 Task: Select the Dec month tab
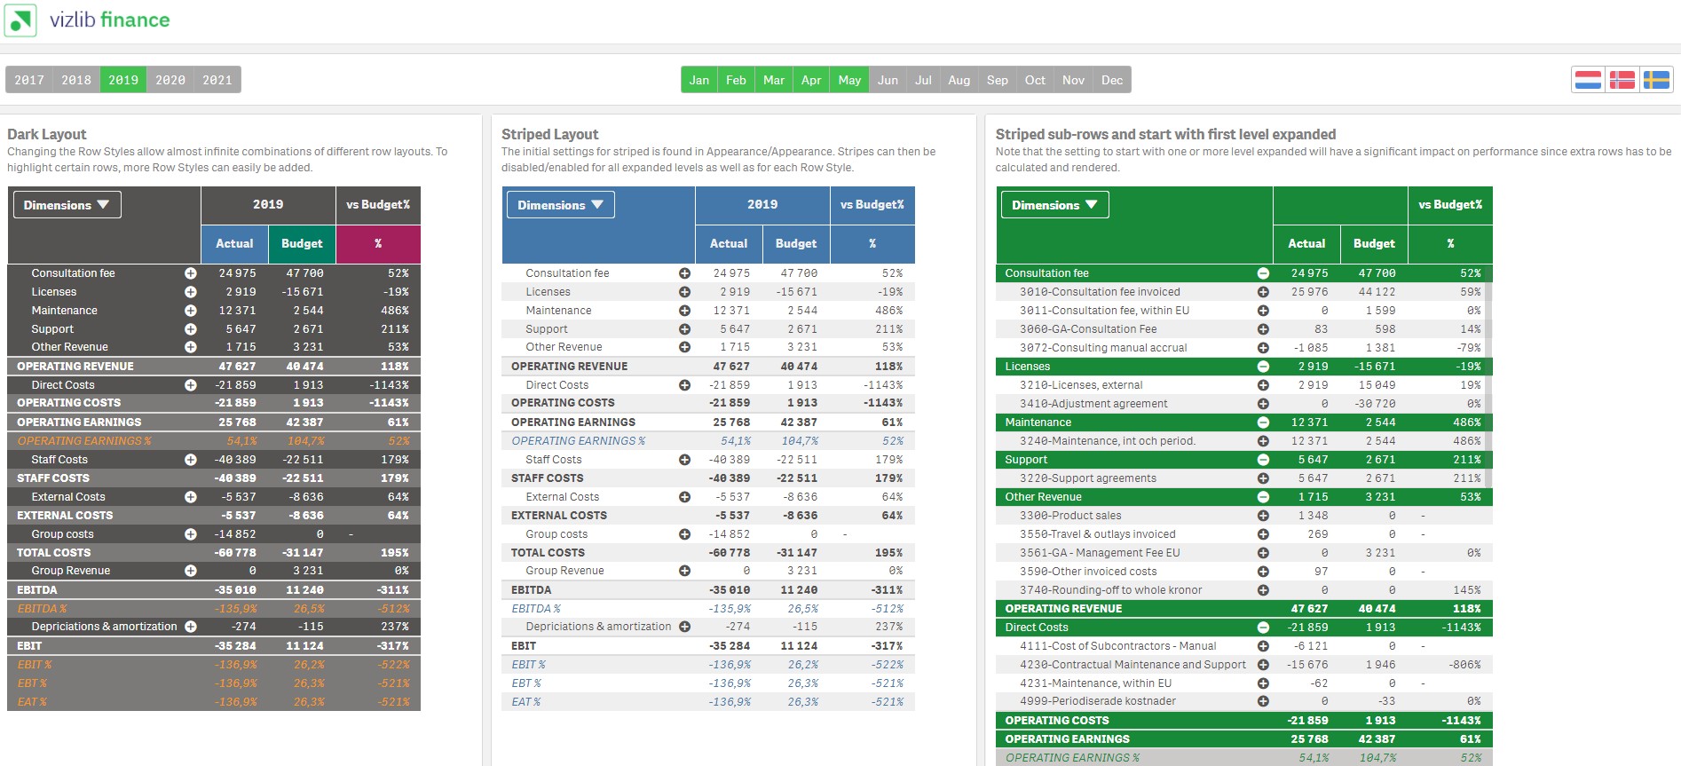pos(1112,80)
